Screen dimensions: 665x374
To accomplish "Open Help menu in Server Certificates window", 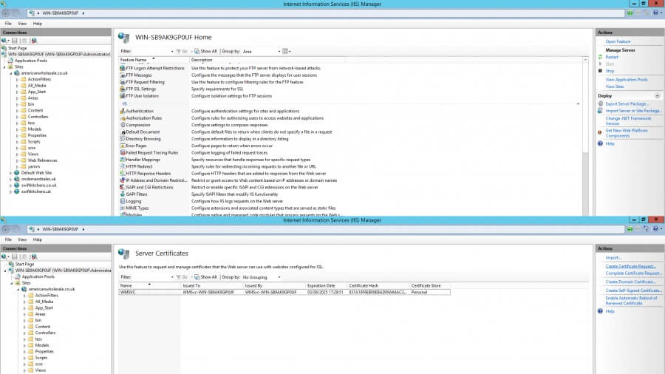I will click(38, 239).
